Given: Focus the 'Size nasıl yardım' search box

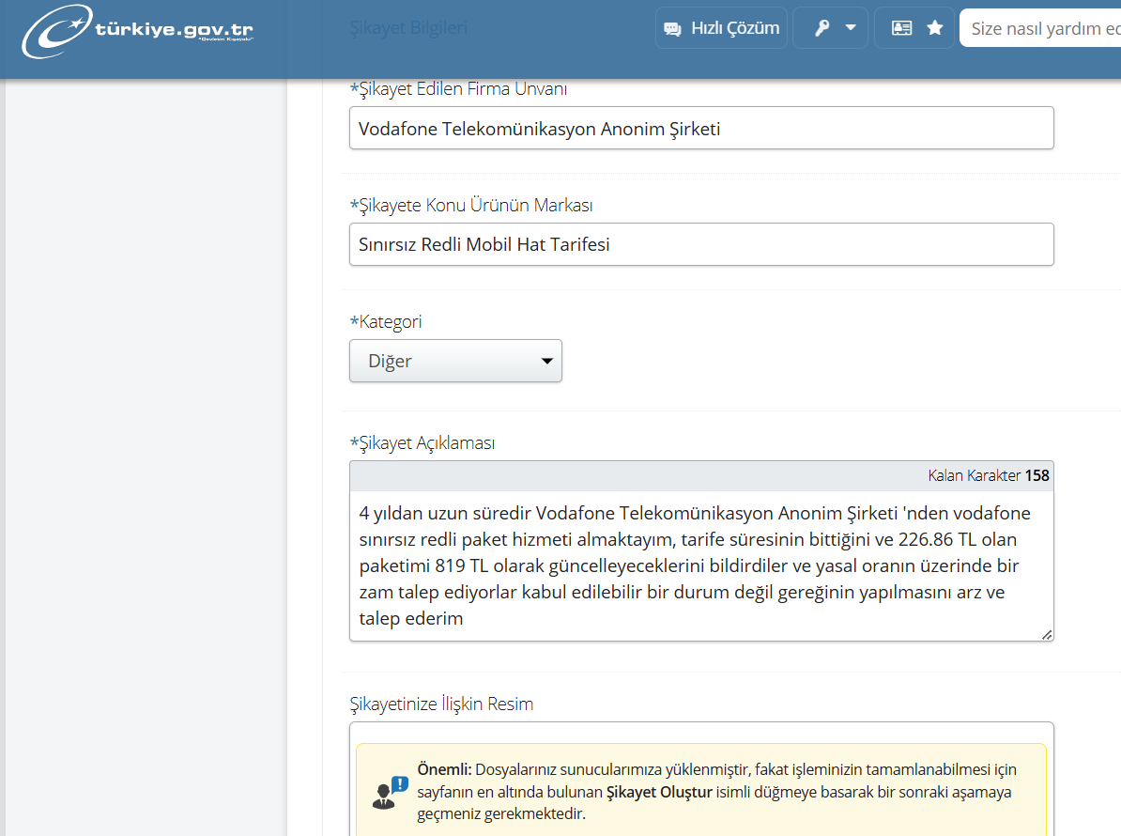Looking at the screenshot, I should [1040, 28].
